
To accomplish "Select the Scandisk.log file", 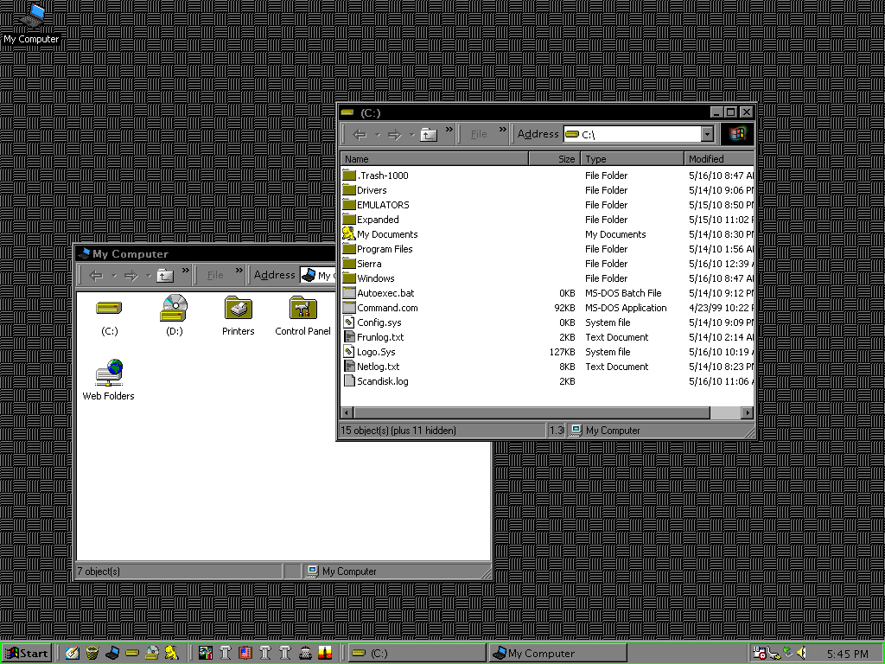I will (x=376, y=381).
